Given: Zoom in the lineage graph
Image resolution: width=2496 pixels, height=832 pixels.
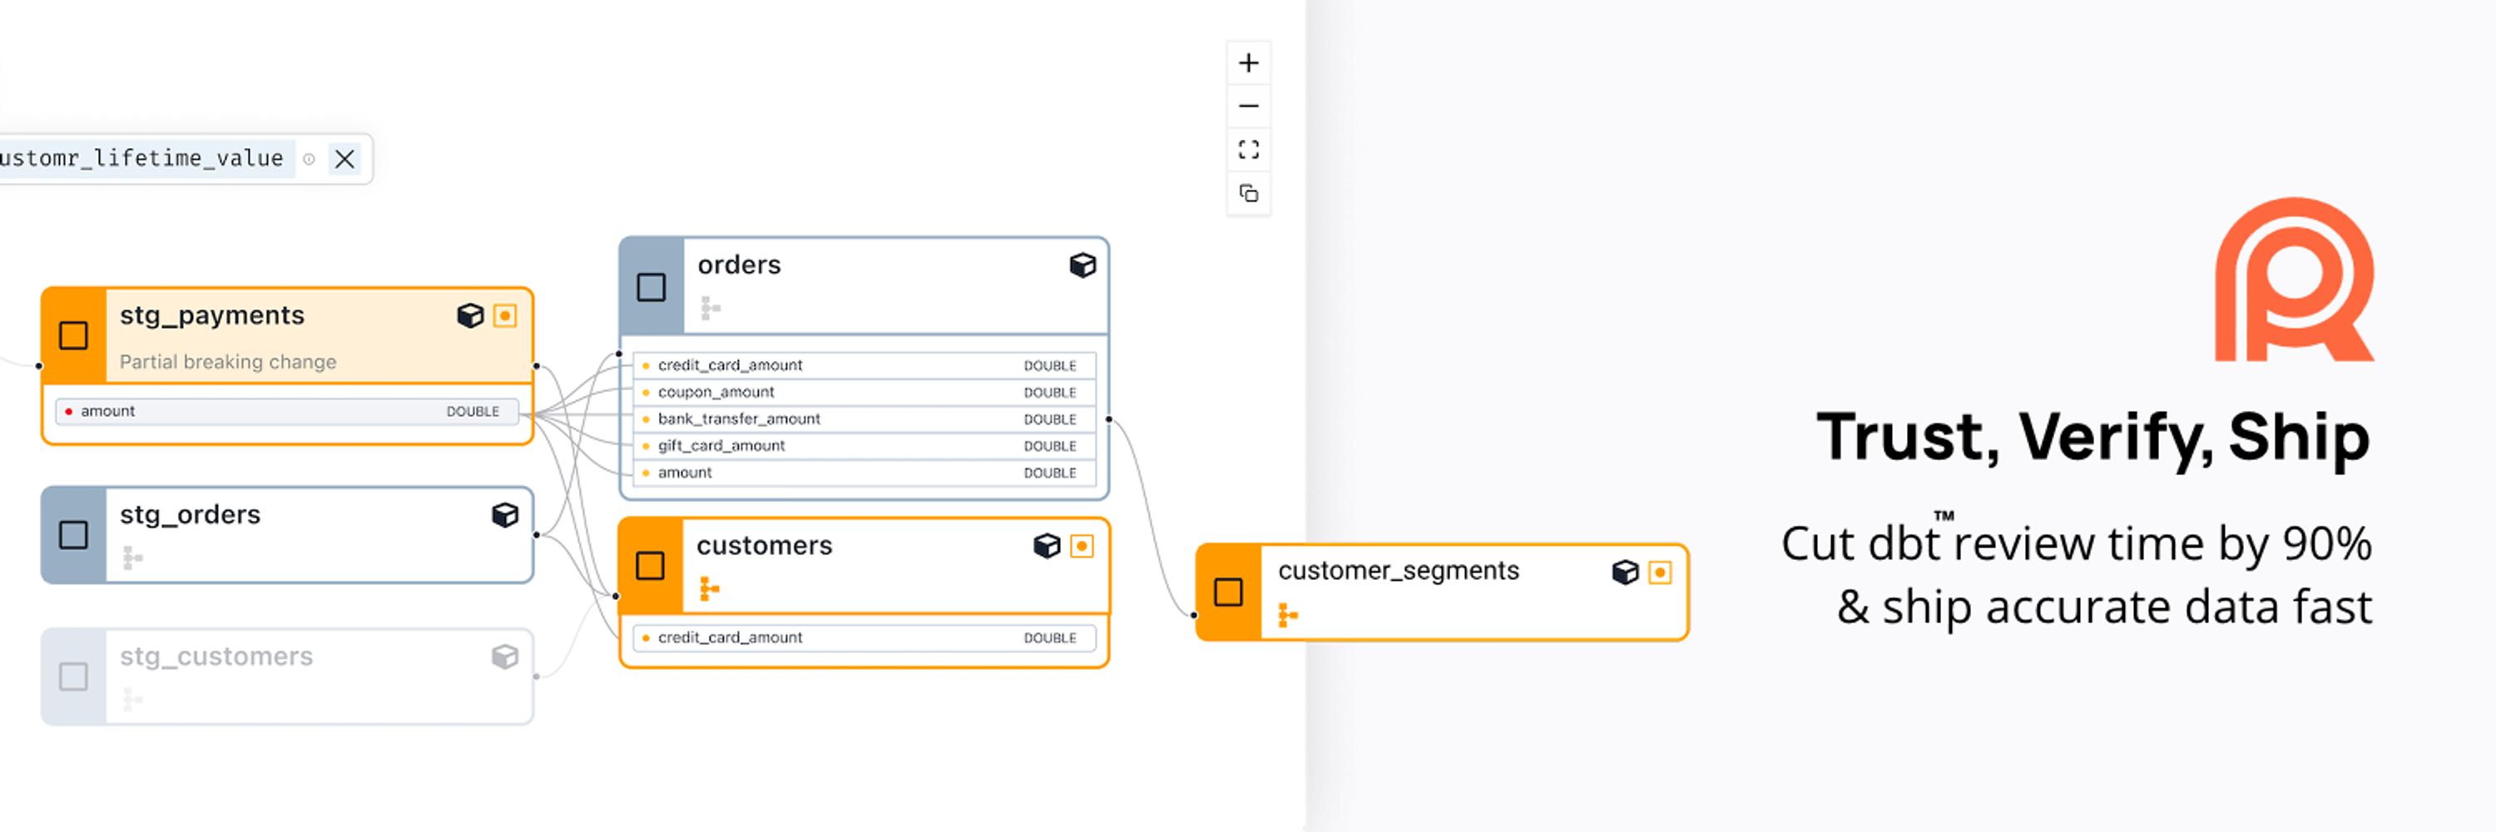Looking at the screenshot, I should pos(1248,63).
